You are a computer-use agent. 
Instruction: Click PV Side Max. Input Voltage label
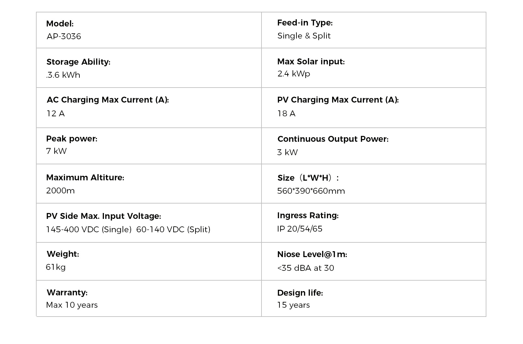(x=103, y=216)
